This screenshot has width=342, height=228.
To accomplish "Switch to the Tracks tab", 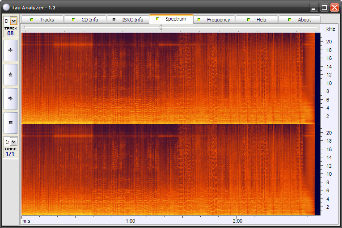I will coord(42,20).
